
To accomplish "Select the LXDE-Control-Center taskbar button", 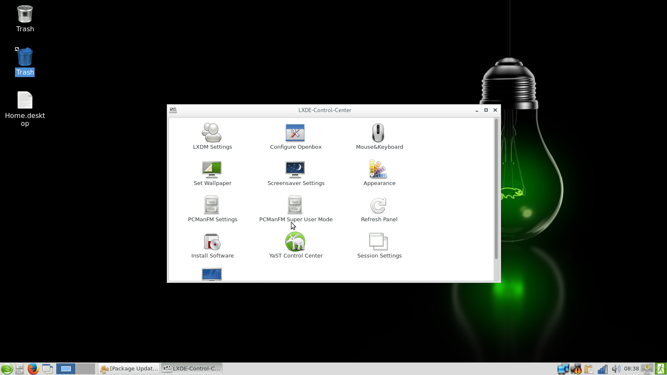I will pyautogui.click(x=192, y=369).
